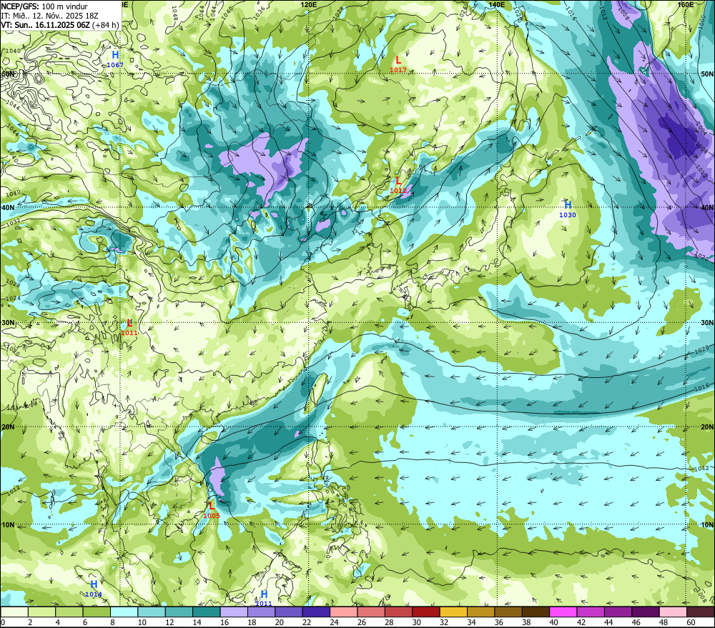The height and width of the screenshot is (628, 715).
Task: Select the light pink 24–26 legend swatch
Action: (x=344, y=612)
